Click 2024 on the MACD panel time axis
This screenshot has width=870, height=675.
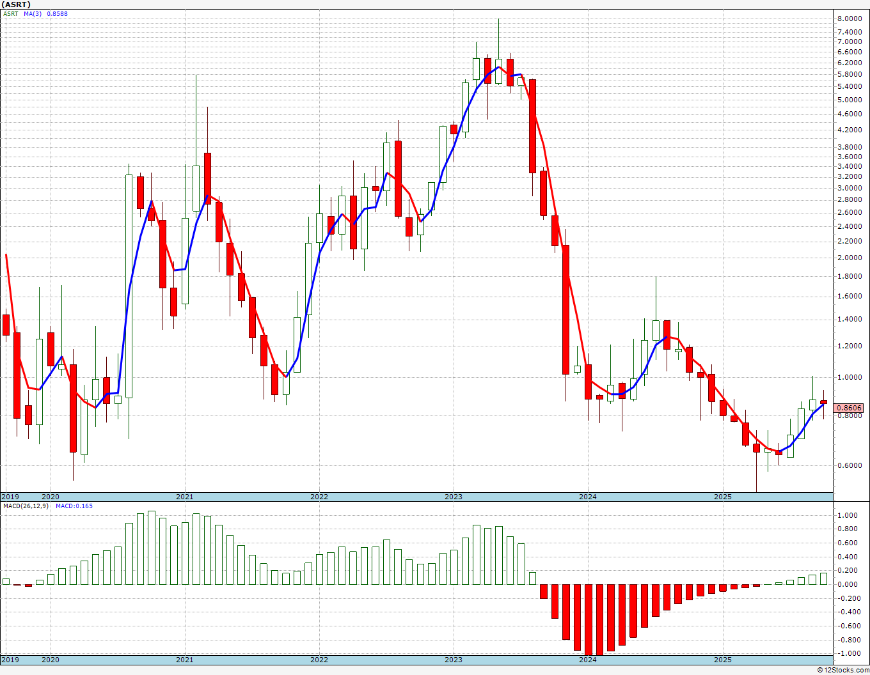pyautogui.click(x=588, y=660)
